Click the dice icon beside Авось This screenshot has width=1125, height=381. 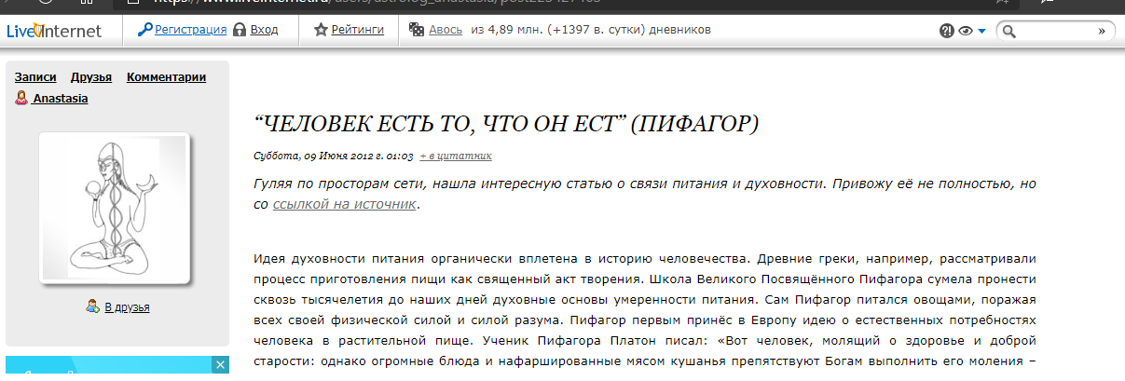pos(417,30)
